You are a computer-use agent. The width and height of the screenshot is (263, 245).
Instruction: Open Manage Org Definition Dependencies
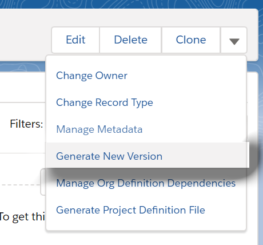point(146,183)
